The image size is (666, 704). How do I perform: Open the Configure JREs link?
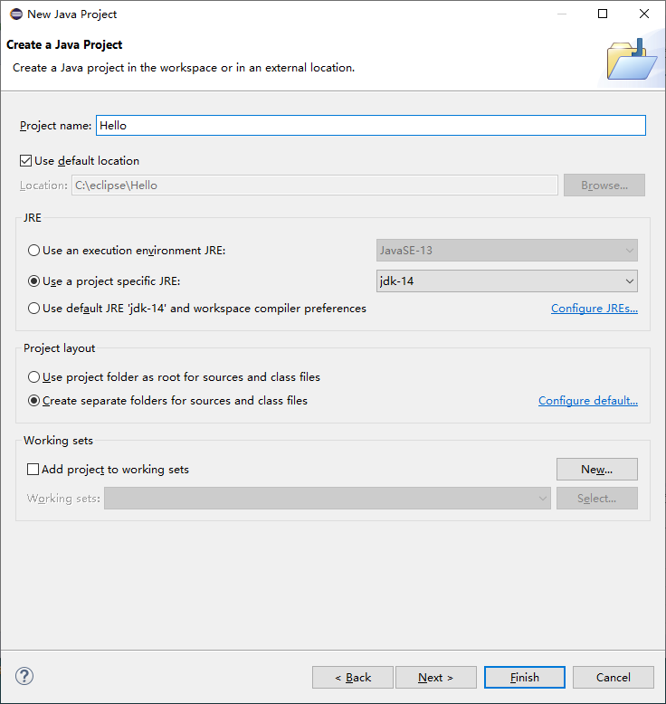click(x=595, y=309)
